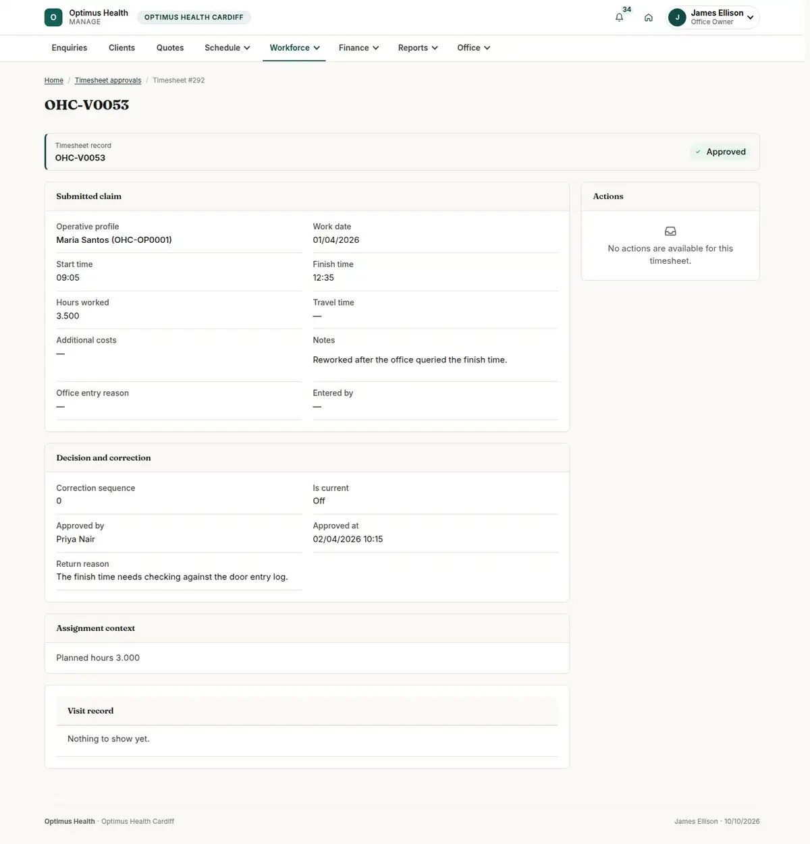
Task: Select operative Maria Santos (OHC-OP0001)
Action: [114, 240]
